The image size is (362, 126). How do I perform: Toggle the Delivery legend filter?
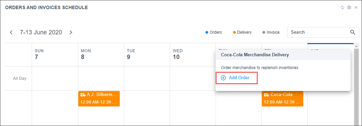click(243, 32)
